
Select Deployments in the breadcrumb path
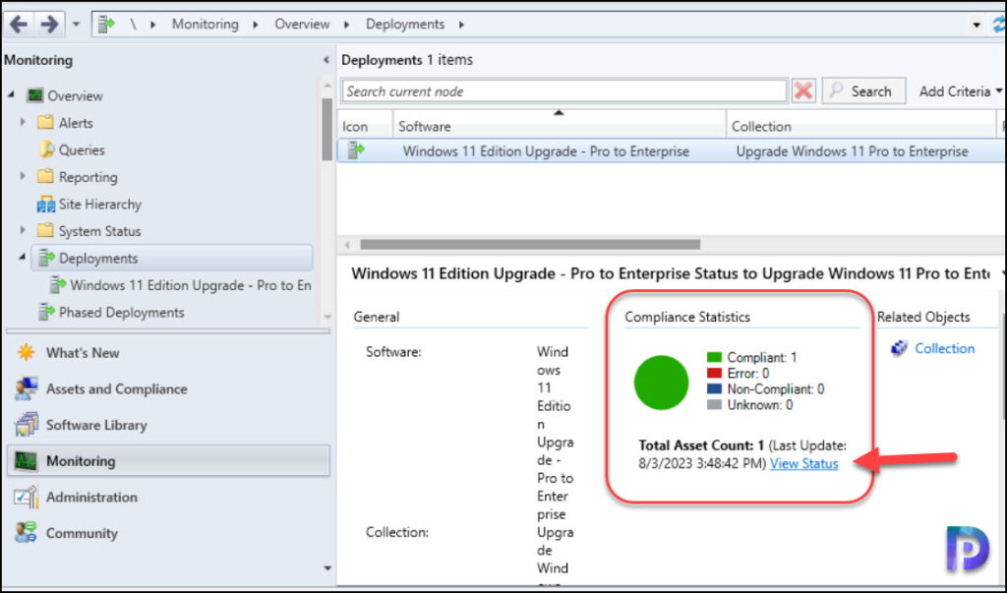click(x=405, y=25)
